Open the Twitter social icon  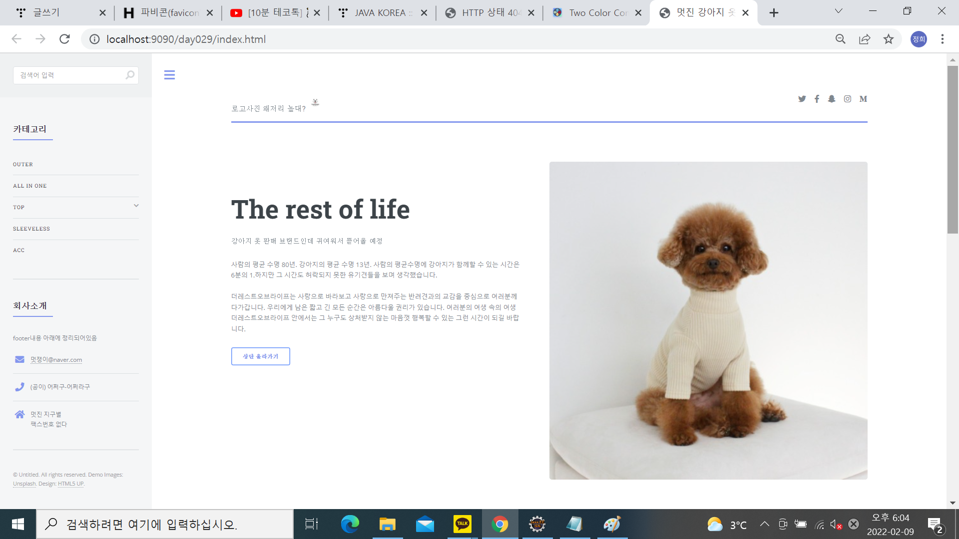pyautogui.click(x=802, y=99)
